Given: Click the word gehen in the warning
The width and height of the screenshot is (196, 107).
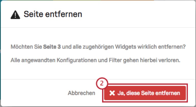Looking at the screenshot, I should 131,60.
